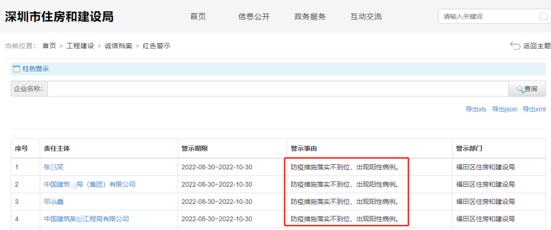
Task: Open the 政务服务 navigation item
Action: pos(310,16)
